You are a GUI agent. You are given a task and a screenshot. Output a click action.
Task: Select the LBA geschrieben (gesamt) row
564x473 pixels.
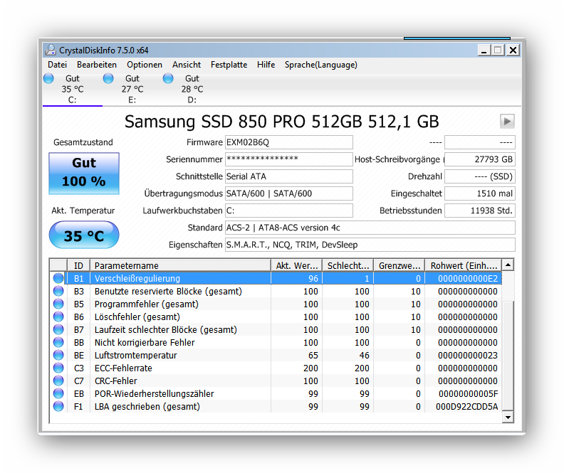pos(276,407)
